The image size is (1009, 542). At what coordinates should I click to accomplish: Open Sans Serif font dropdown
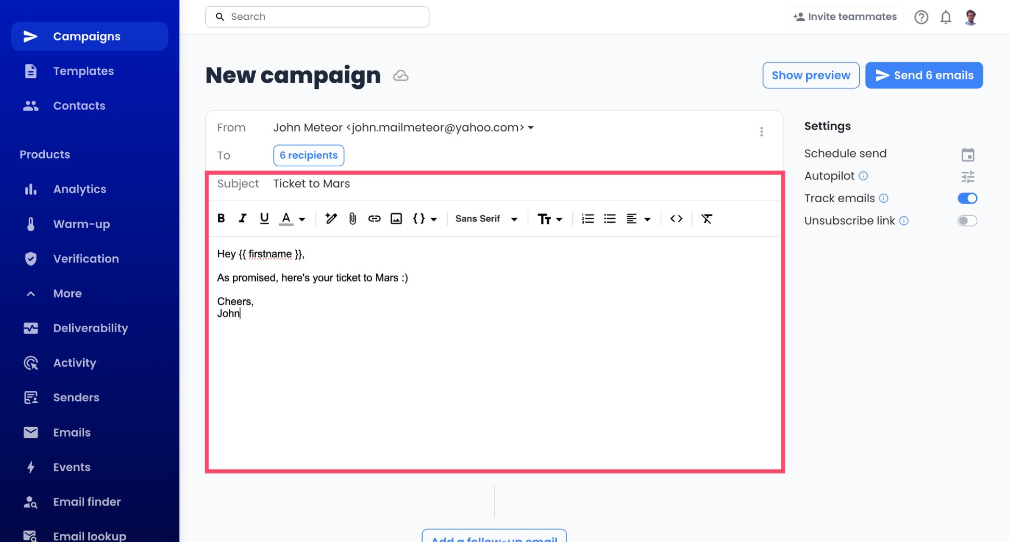coord(487,219)
